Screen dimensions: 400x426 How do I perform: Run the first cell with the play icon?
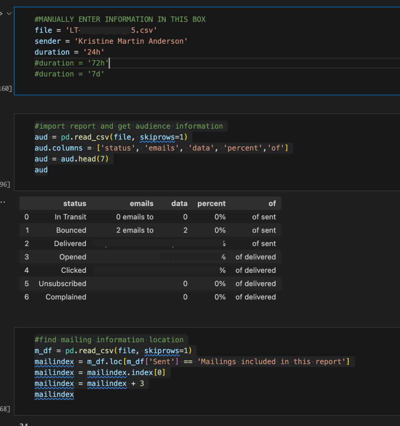(x=1, y=13)
